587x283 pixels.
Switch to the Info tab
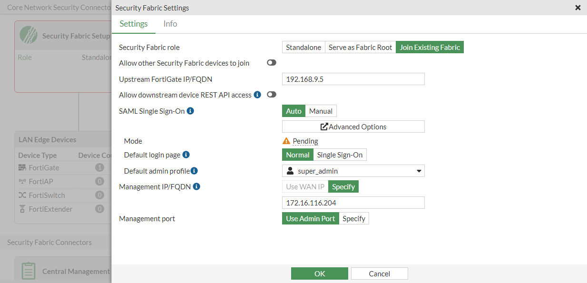(170, 24)
